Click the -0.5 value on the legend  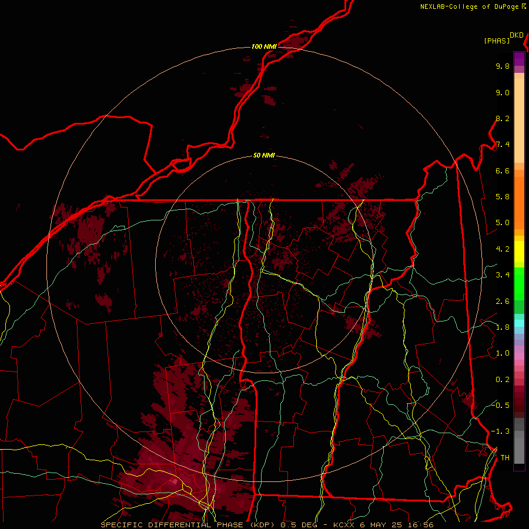(500, 406)
